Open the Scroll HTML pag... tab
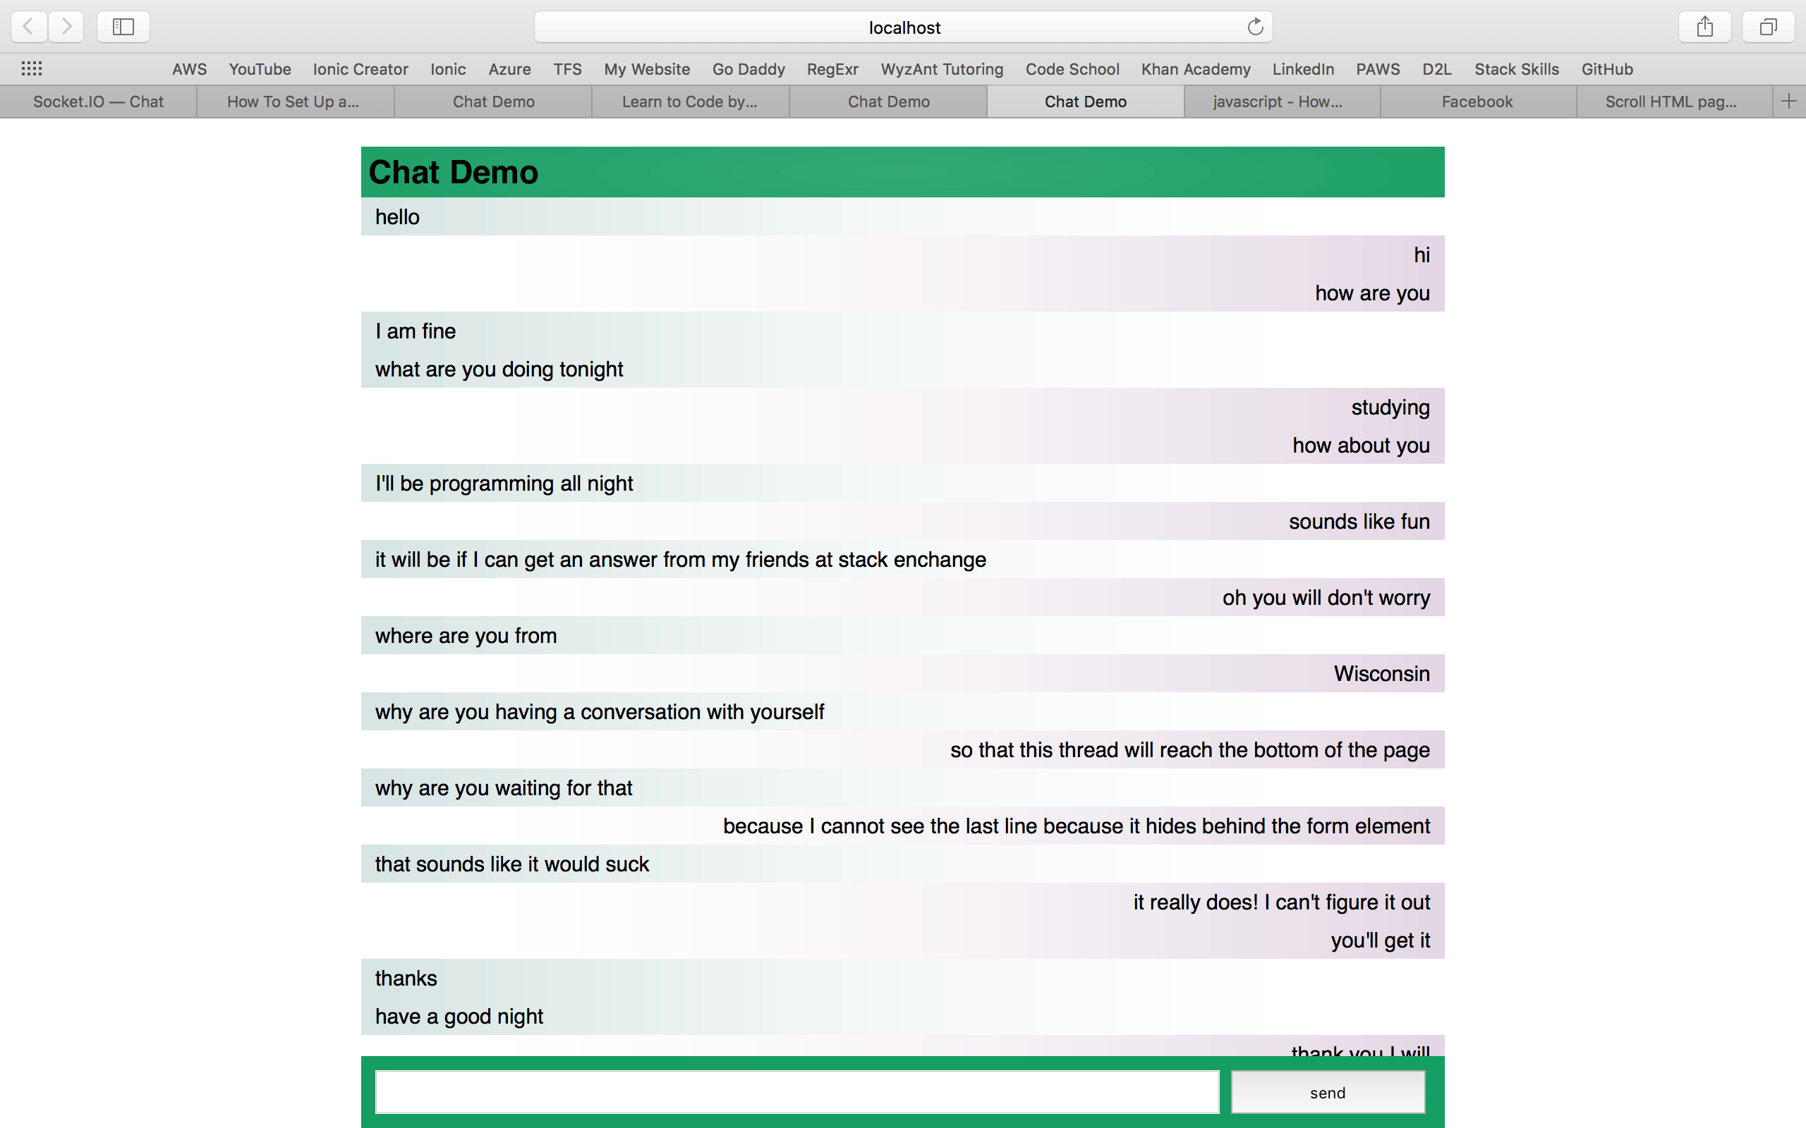The image size is (1806, 1128). coord(1671,102)
